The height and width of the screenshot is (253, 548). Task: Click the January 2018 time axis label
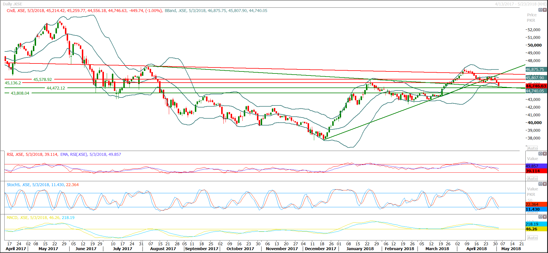[x=360, y=249]
